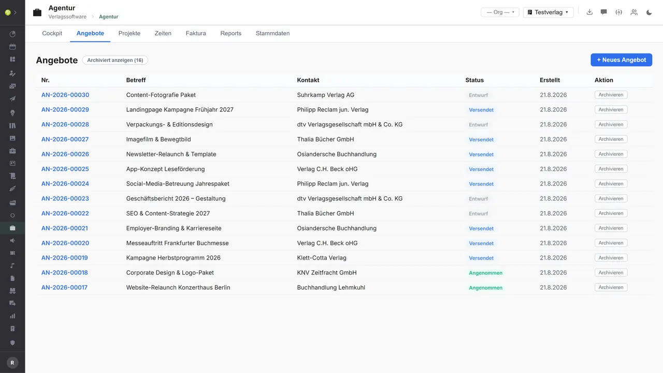The height and width of the screenshot is (373, 663).
Task: Open the megaphone marketing icon in the sidebar
Action: click(12, 240)
